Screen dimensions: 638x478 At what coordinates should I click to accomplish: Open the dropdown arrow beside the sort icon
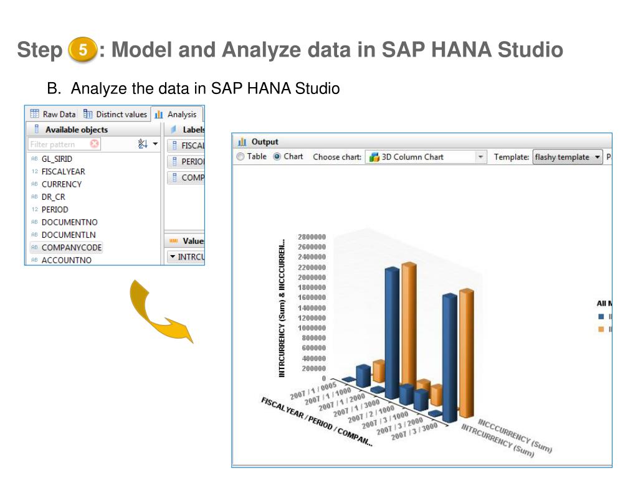pyautogui.click(x=155, y=144)
